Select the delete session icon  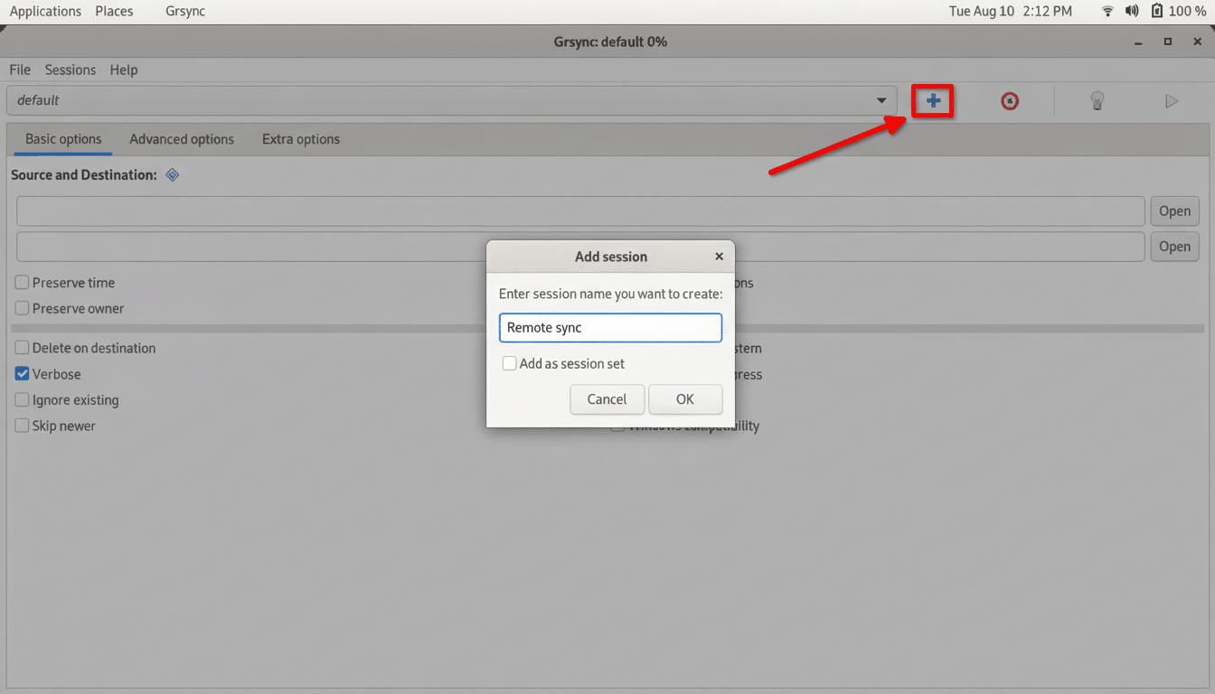point(1009,100)
